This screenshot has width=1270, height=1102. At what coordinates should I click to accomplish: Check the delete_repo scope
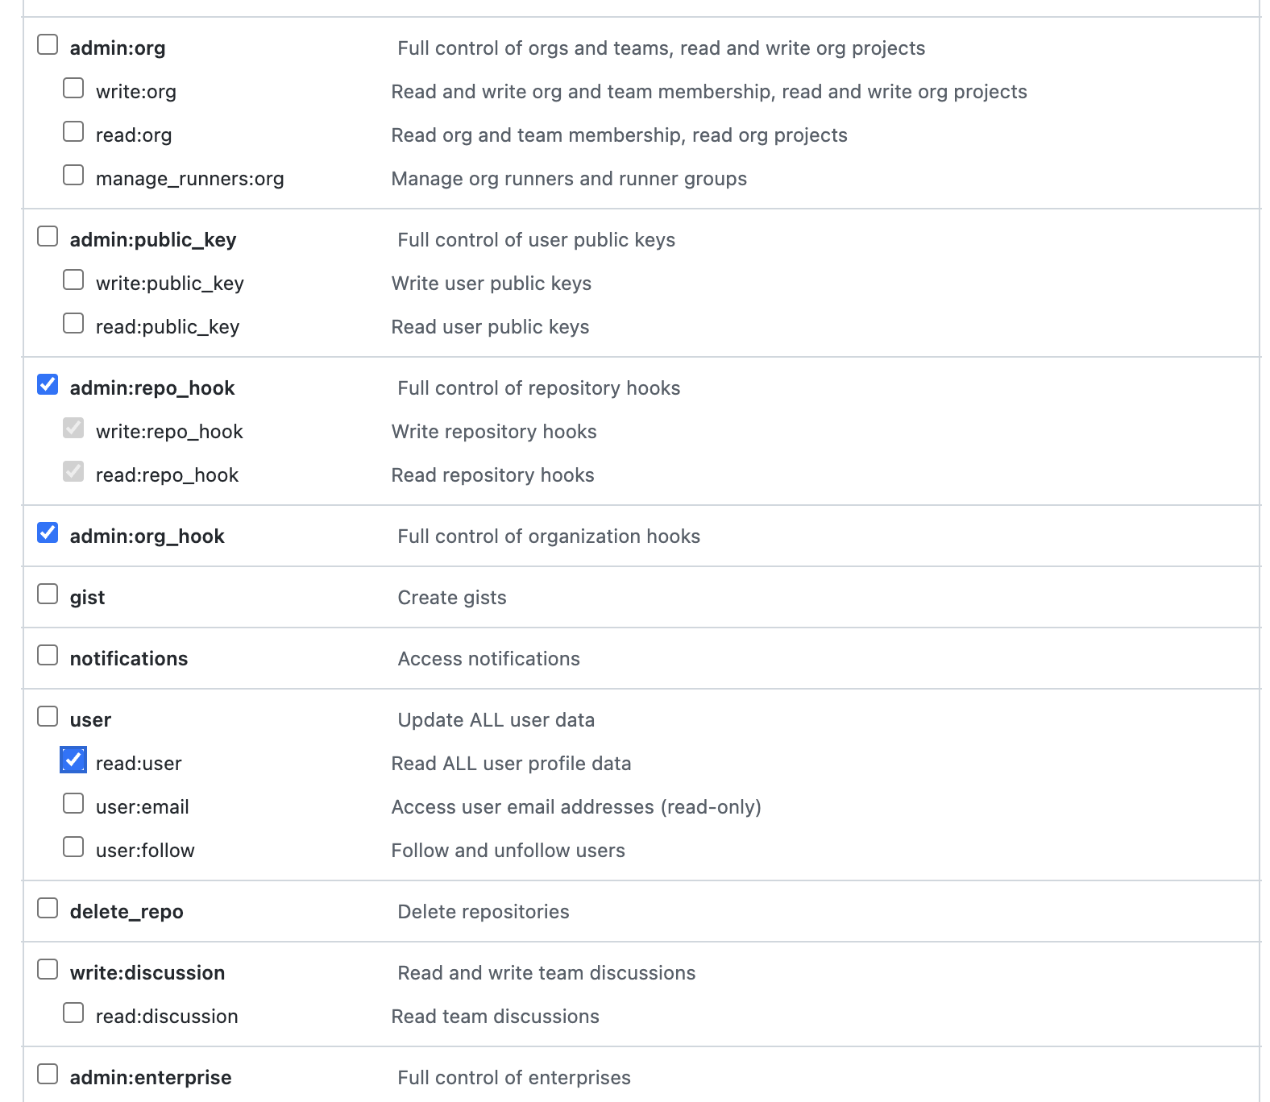(x=48, y=908)
